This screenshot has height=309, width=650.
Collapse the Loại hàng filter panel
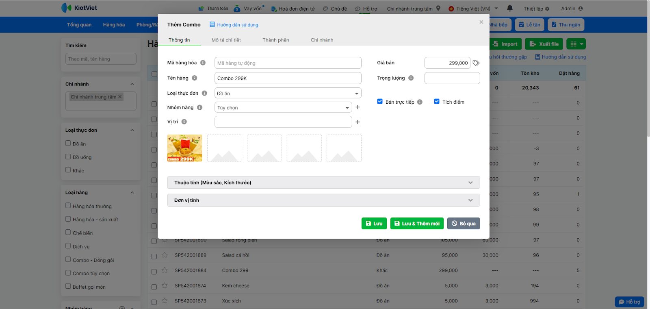132,193
